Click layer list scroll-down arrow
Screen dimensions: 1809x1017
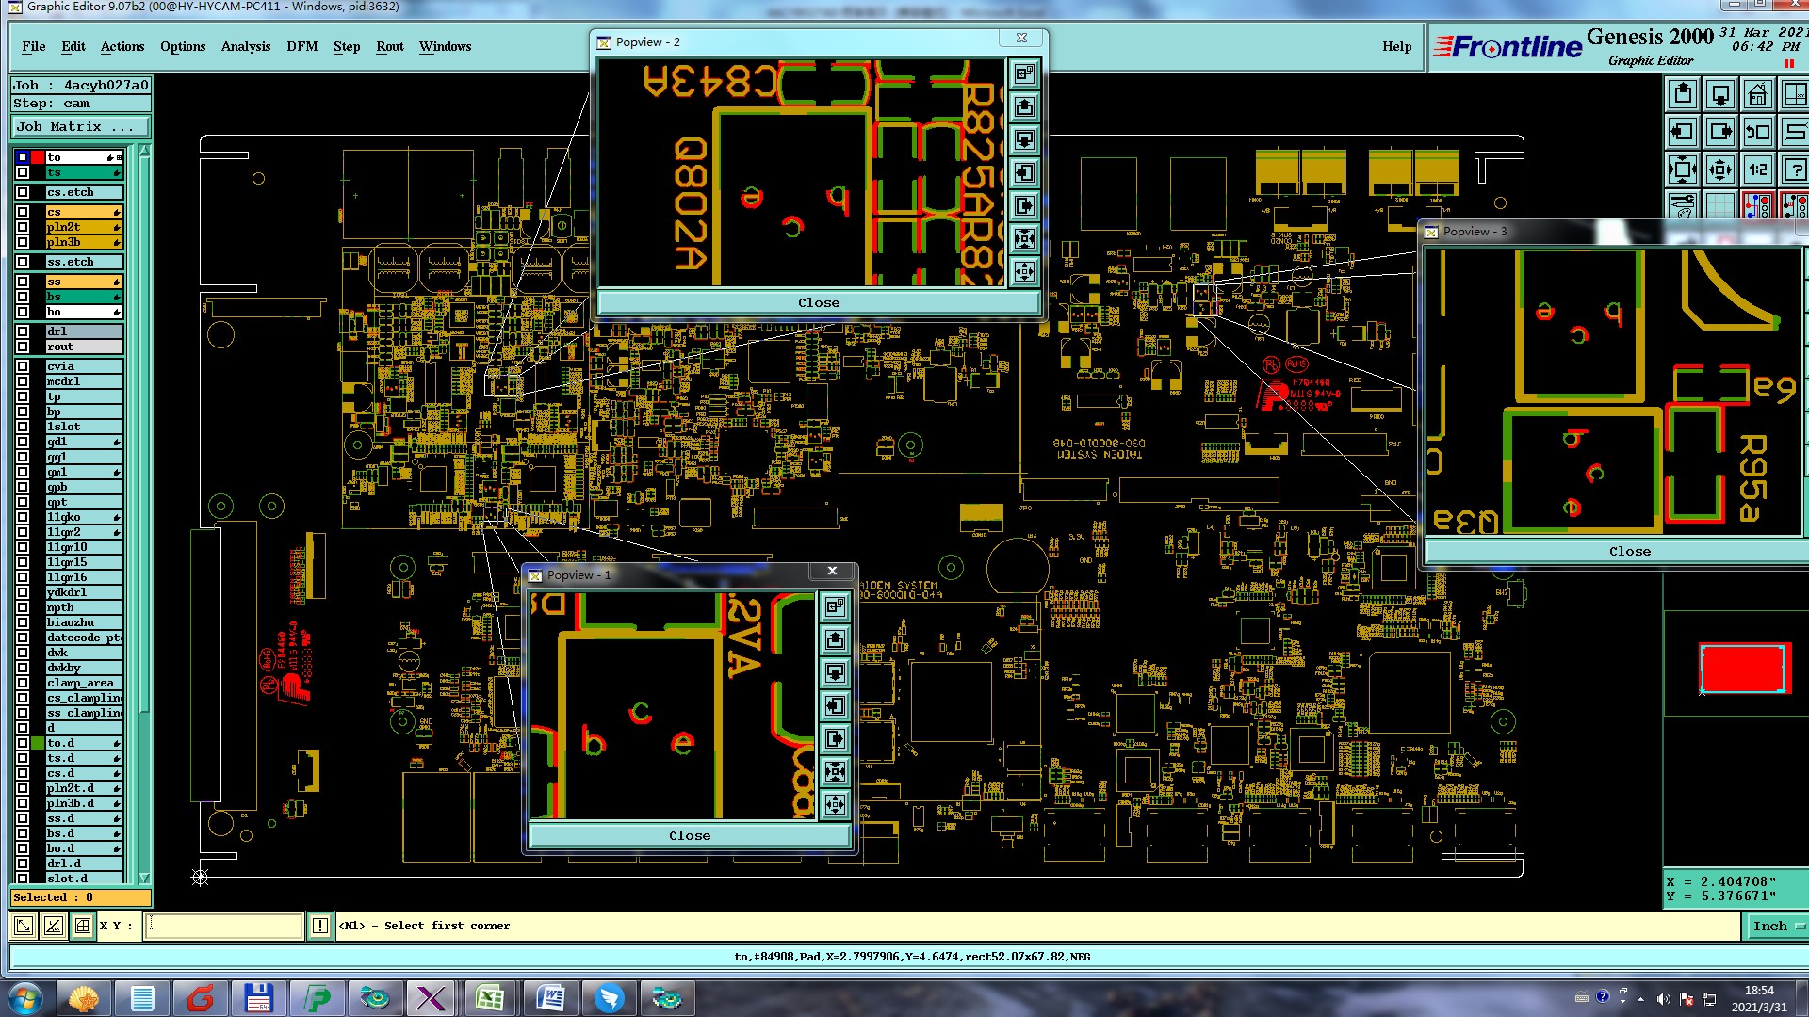[x=144, y=878]
